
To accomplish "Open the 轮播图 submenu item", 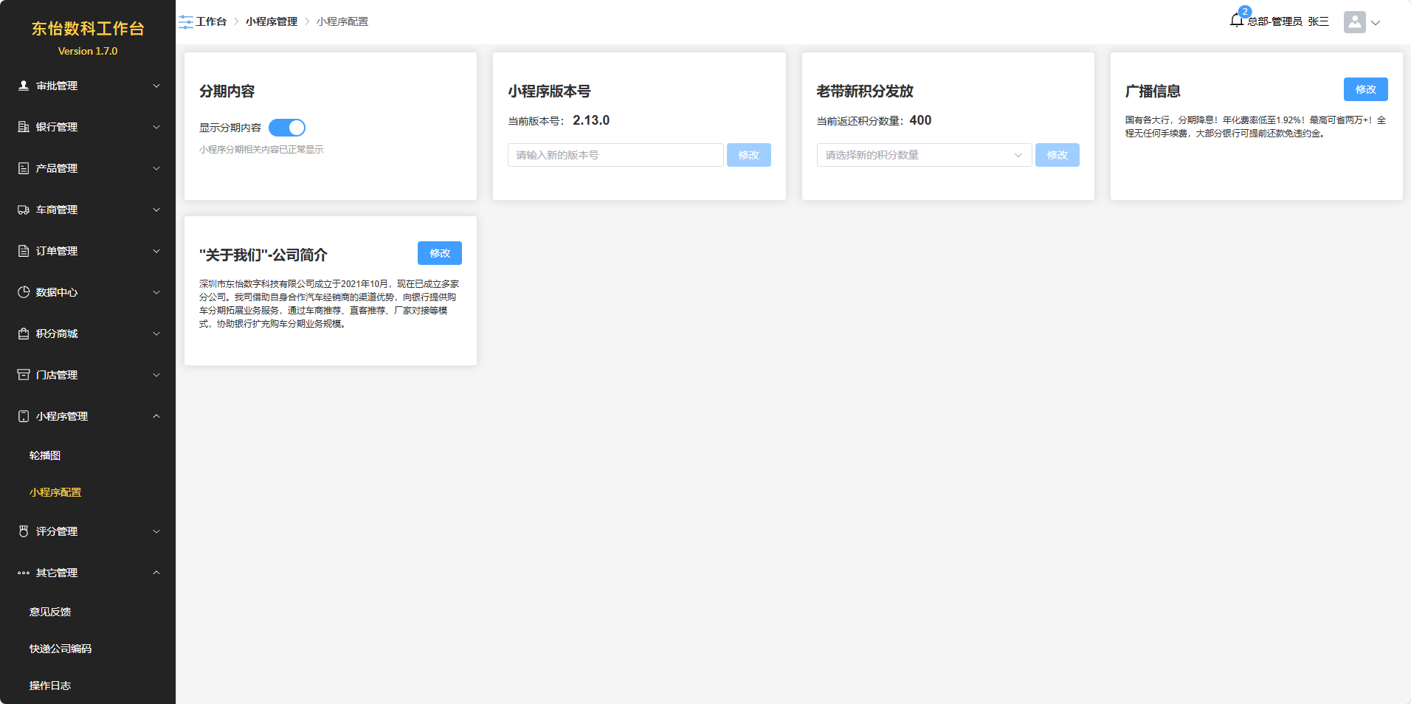I will point(45,455).
